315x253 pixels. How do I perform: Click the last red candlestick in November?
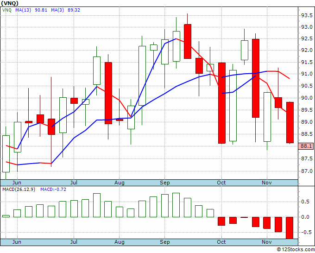tap(290, 123)
